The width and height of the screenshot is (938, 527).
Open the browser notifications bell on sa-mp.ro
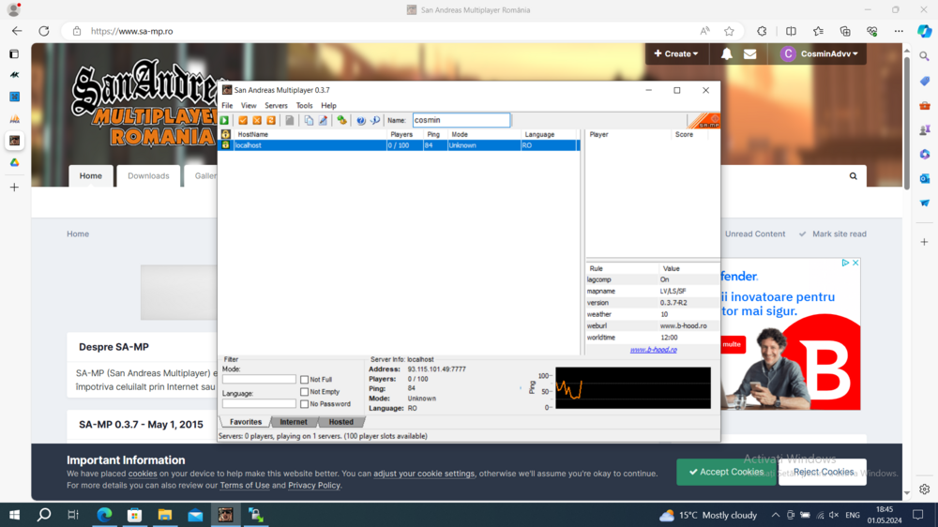click(726, 53)
